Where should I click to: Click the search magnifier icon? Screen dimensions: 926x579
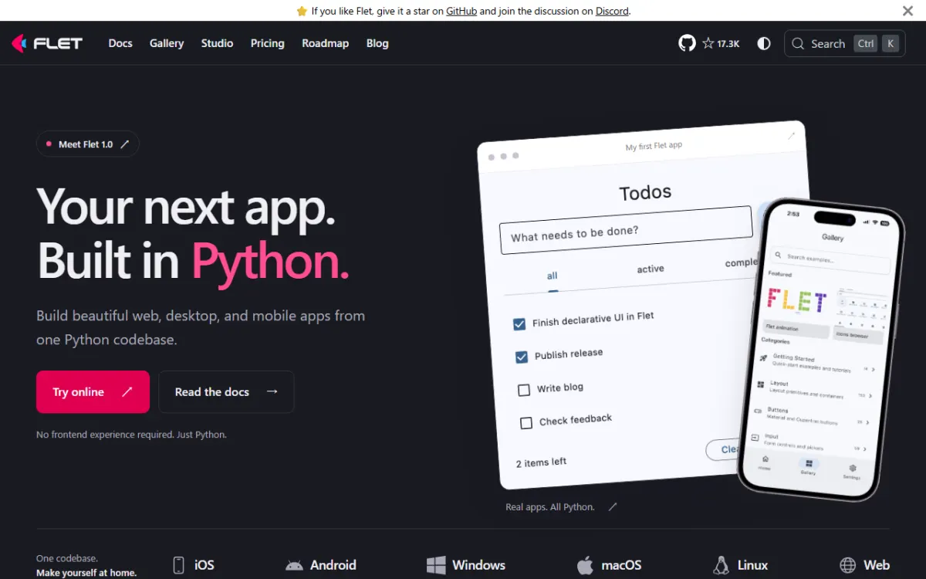tap(798, 44)
